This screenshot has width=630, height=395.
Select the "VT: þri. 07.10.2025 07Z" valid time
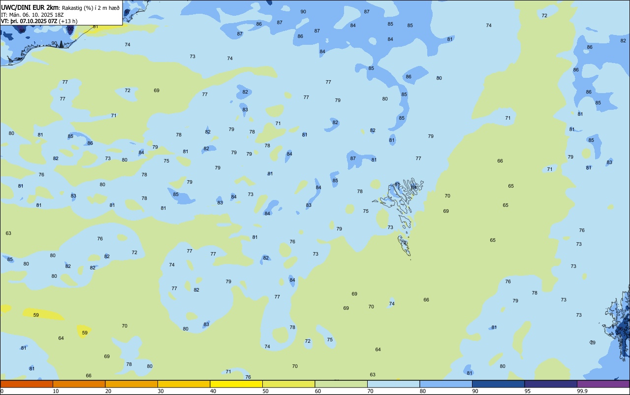coord(29,21)
